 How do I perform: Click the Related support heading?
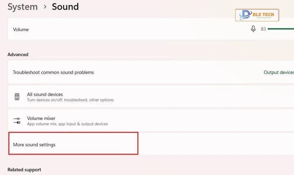(24, 170)
